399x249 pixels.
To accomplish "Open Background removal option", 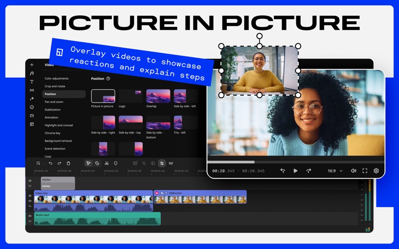I will click(58, 141).
